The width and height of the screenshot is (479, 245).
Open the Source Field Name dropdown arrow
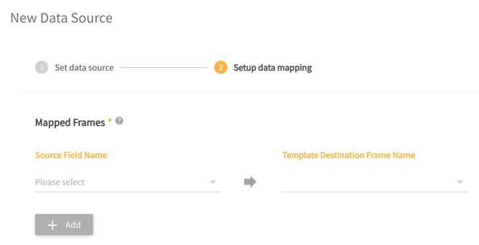213,182
